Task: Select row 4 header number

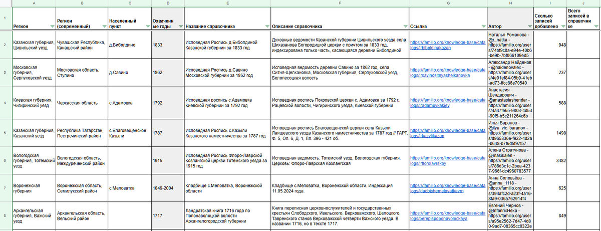Action: [6, 102]
